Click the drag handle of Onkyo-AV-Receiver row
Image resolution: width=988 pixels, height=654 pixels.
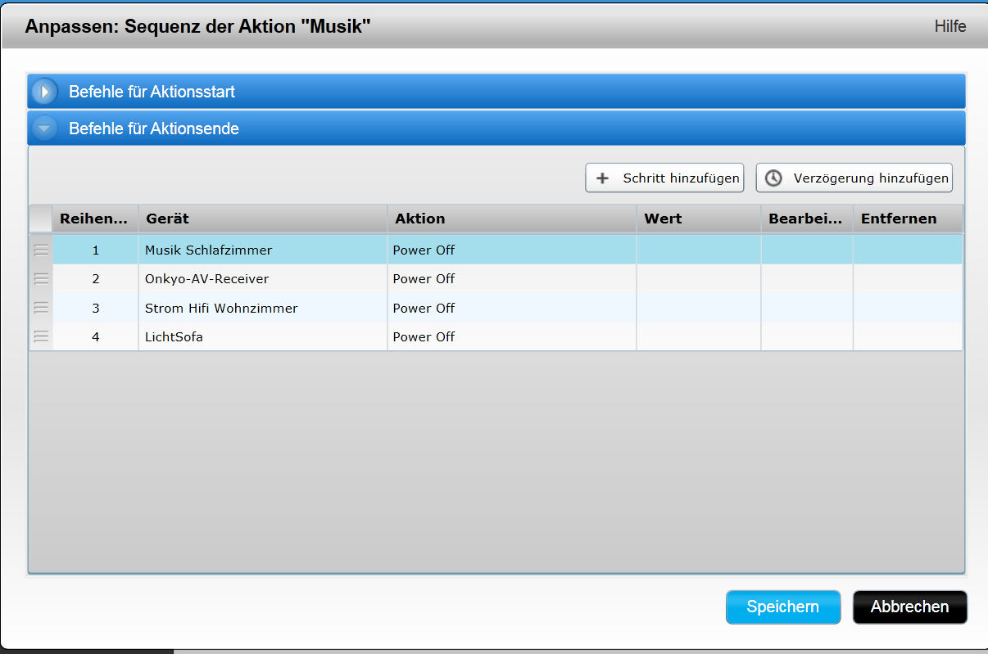(x=41, y=278)
